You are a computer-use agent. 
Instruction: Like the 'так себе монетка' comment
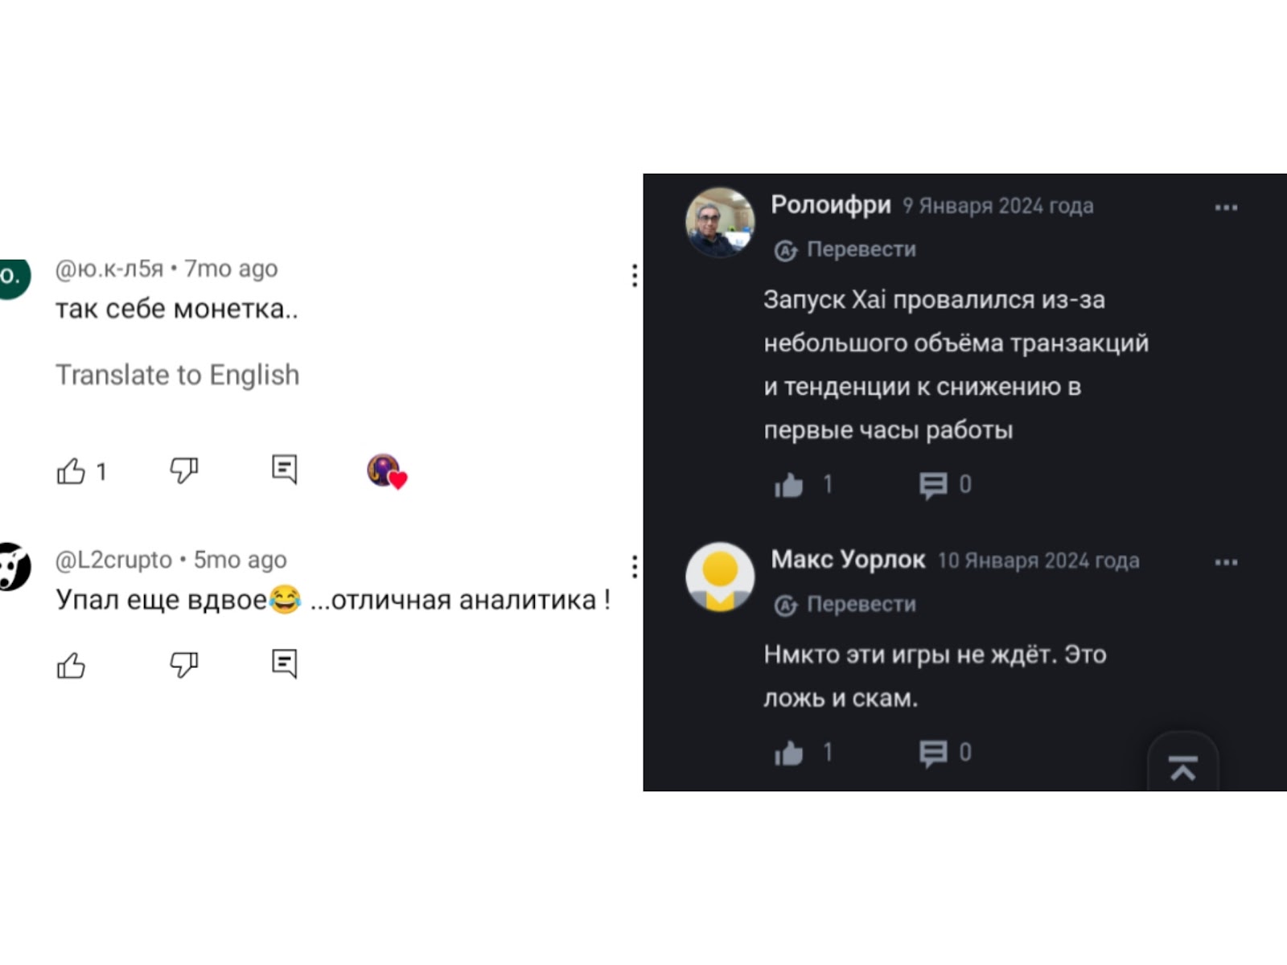[x=72, y=471]
